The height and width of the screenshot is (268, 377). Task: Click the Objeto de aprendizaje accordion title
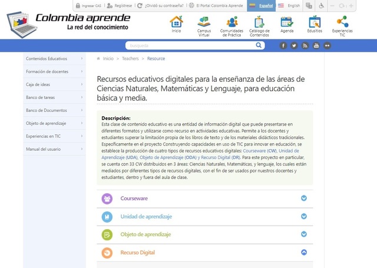145,234
